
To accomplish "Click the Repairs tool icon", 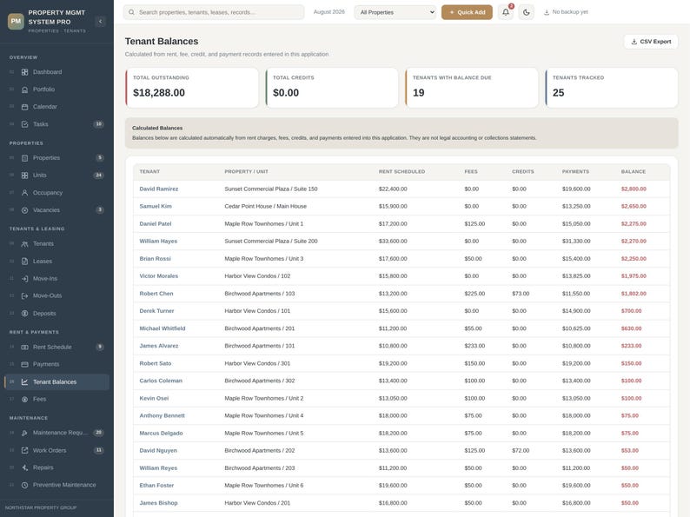I will click(24, 467).
